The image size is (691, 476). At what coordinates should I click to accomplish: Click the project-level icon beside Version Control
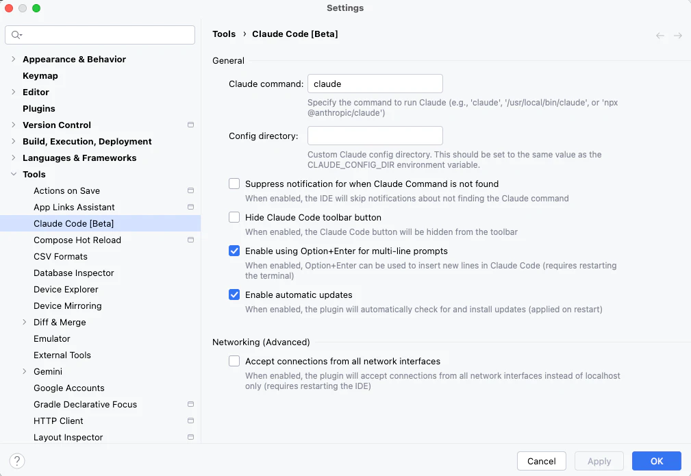click(191, 125)
